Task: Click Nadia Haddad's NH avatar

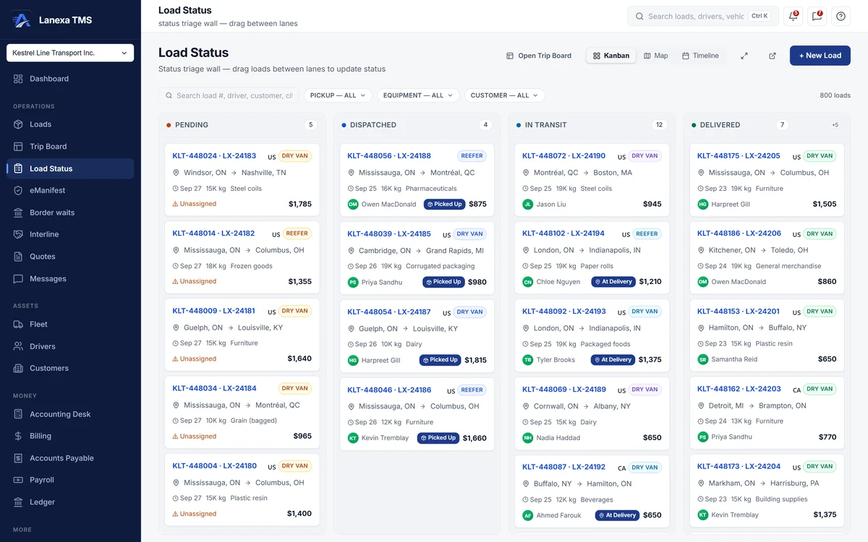Action: point(528,438)
